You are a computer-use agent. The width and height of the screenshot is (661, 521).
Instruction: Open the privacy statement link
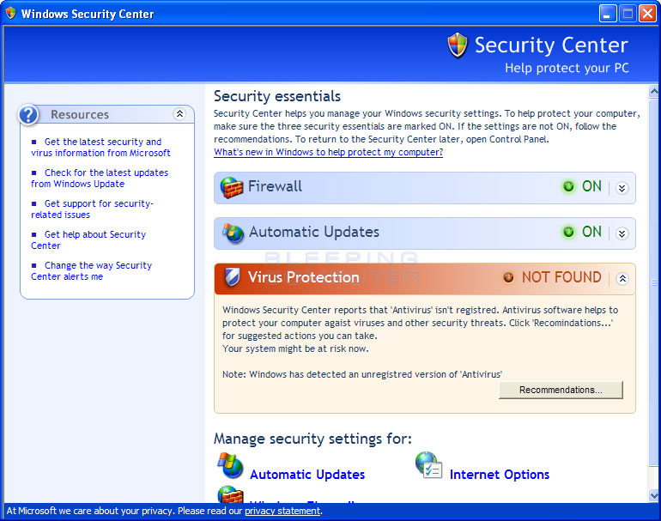pos(282,511)
